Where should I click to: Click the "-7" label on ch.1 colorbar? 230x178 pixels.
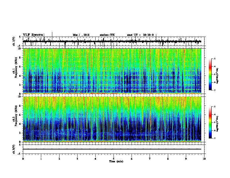[x=214, y=90]
